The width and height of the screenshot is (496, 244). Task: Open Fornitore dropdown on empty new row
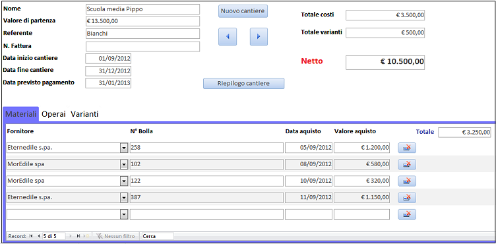(x=124, y=214)
